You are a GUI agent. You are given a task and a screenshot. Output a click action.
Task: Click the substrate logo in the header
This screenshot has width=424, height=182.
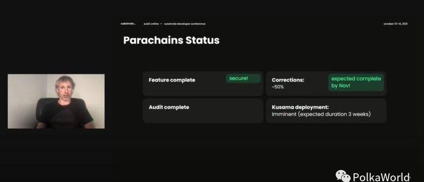pos(128,24)
